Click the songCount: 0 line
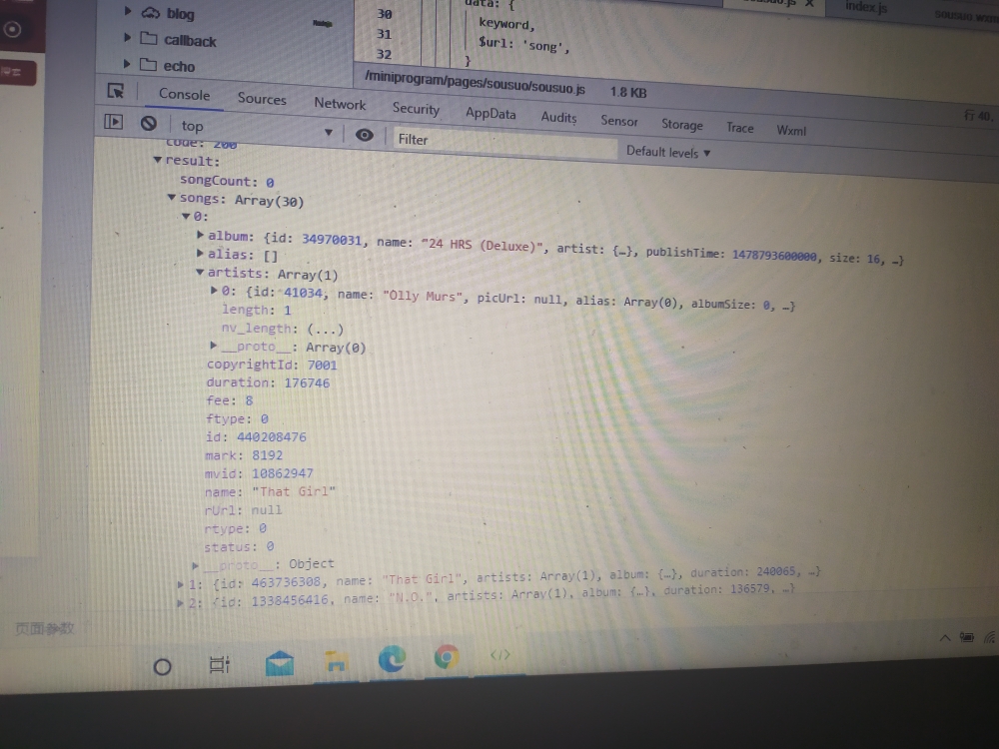999x749 pixels. (x=227, y=181)
